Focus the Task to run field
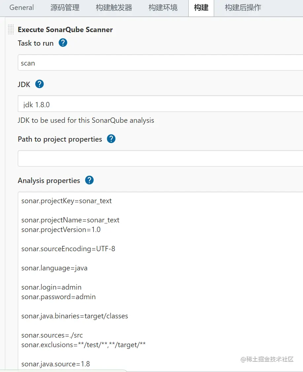 (x=161, y=63)
